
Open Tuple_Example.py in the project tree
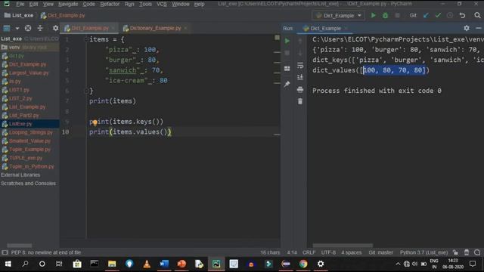pyautogui.click(x=29, y=150)
